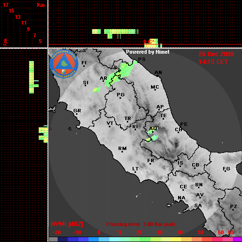
Task: Select 40 on the dBZ scale
Action: click(180, 232)
